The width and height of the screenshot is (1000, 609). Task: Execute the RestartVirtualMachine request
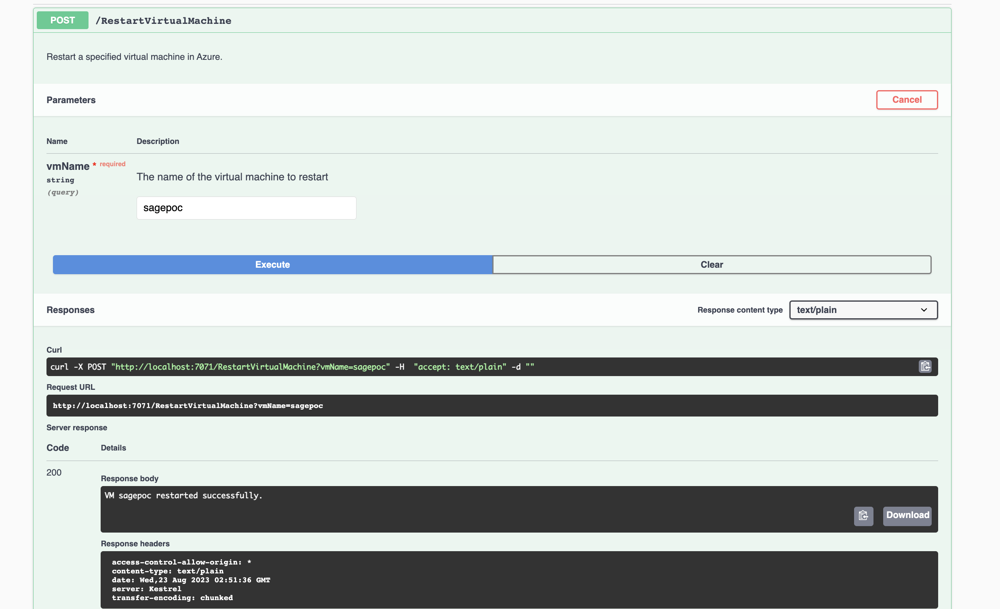pos(272,265)
